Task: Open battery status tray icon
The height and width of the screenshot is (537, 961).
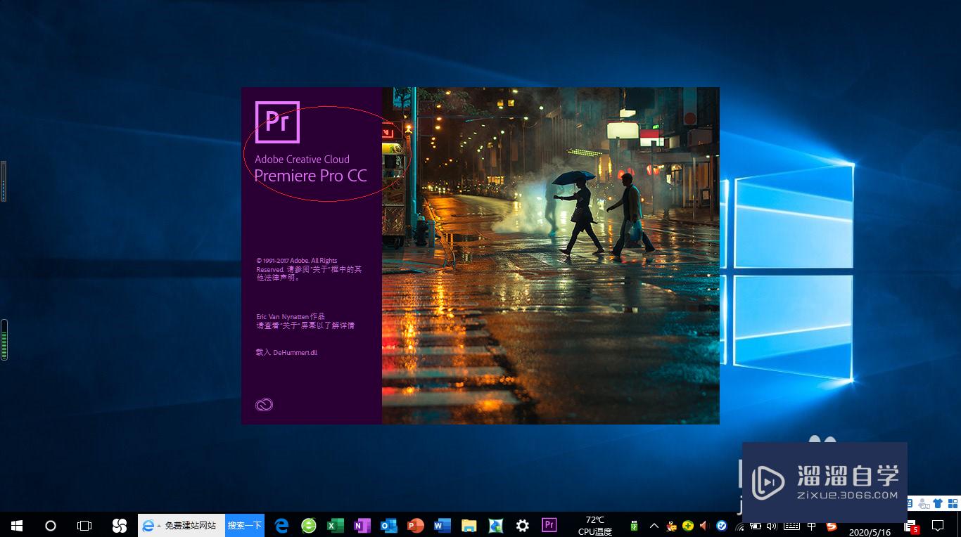Action: tap(756, 526)
